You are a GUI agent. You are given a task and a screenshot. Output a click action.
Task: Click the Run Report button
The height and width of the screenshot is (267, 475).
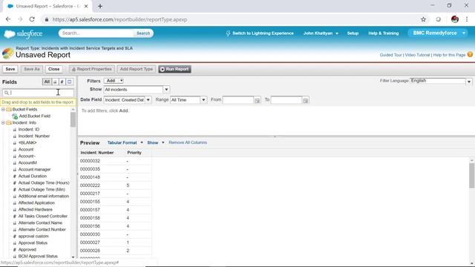(x=174, y=69)
